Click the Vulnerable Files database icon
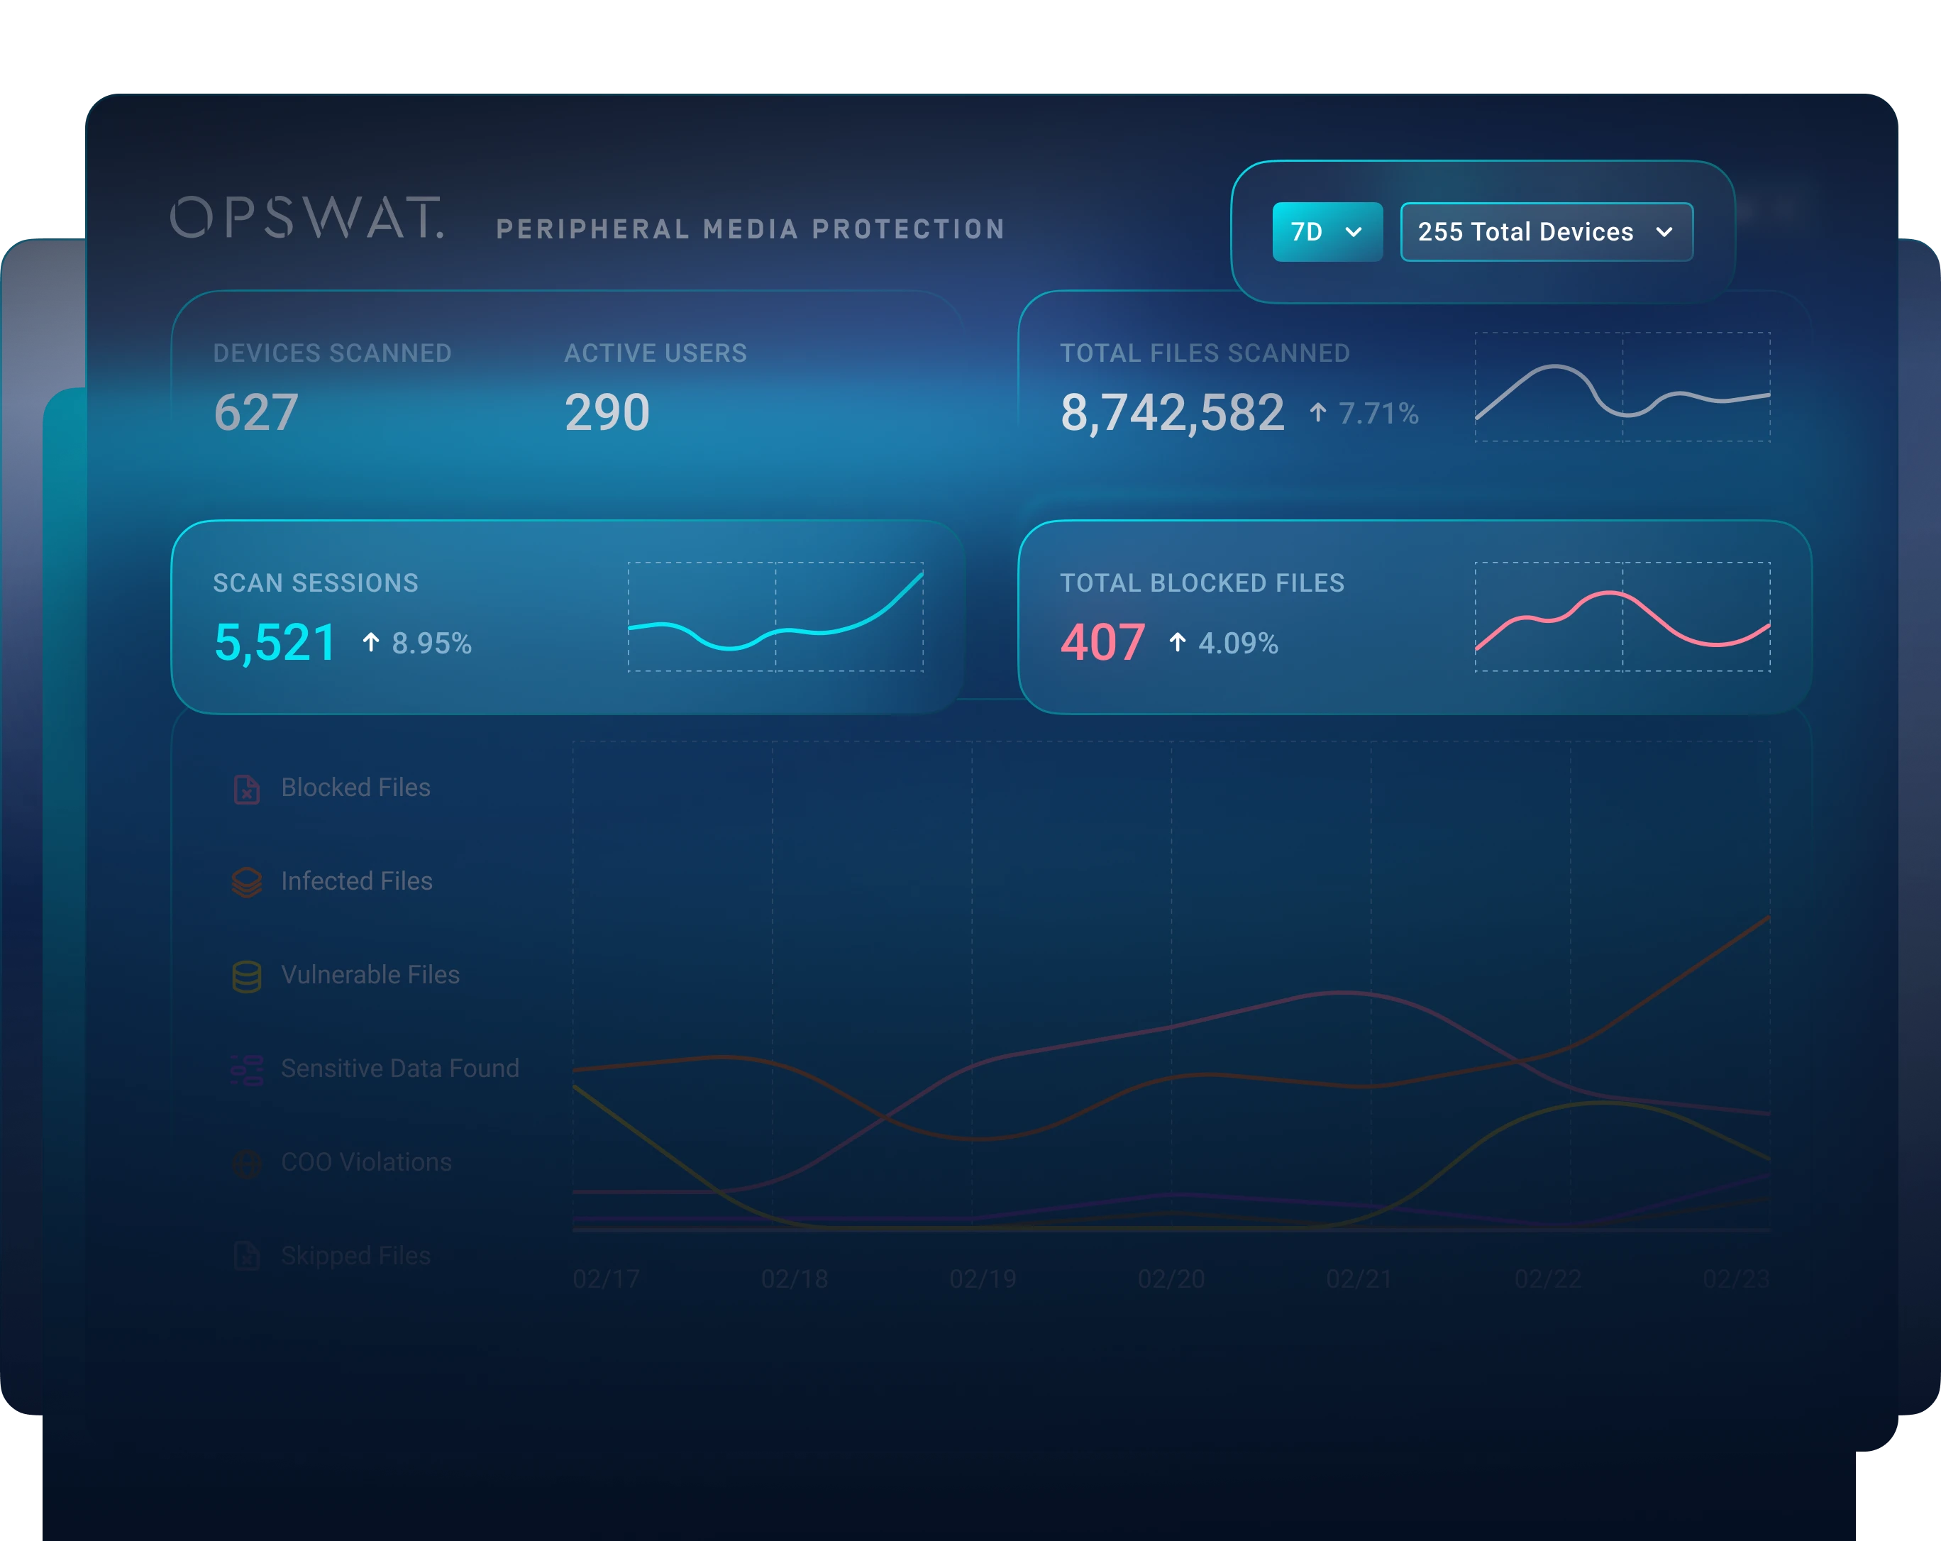The image size is (1941, 1541). 247,976
